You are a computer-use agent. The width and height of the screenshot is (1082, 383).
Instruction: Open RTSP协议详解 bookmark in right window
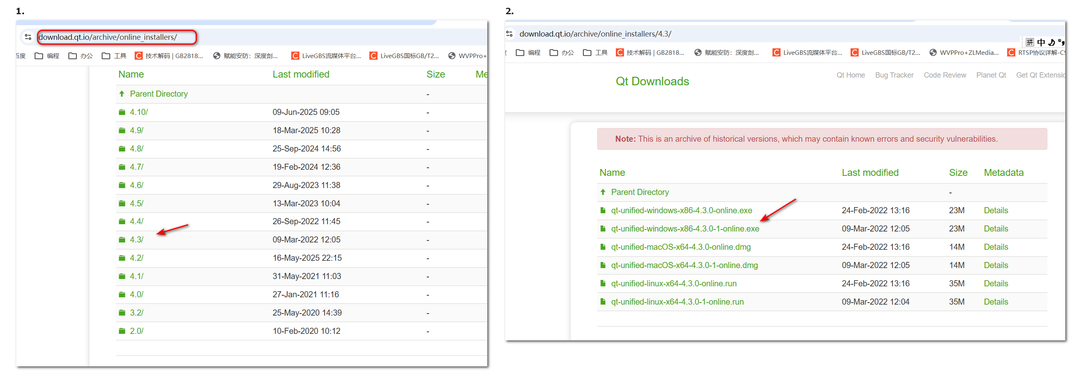[1036, 52]
